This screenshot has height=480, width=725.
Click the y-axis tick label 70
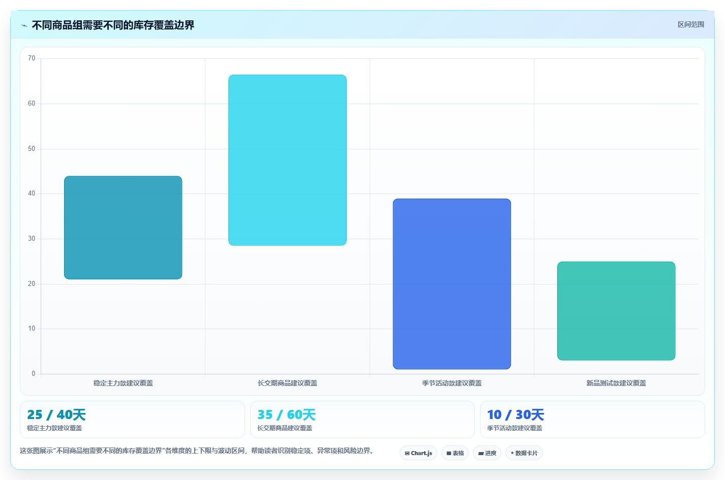pyautogui.click(x=32, y=58)
